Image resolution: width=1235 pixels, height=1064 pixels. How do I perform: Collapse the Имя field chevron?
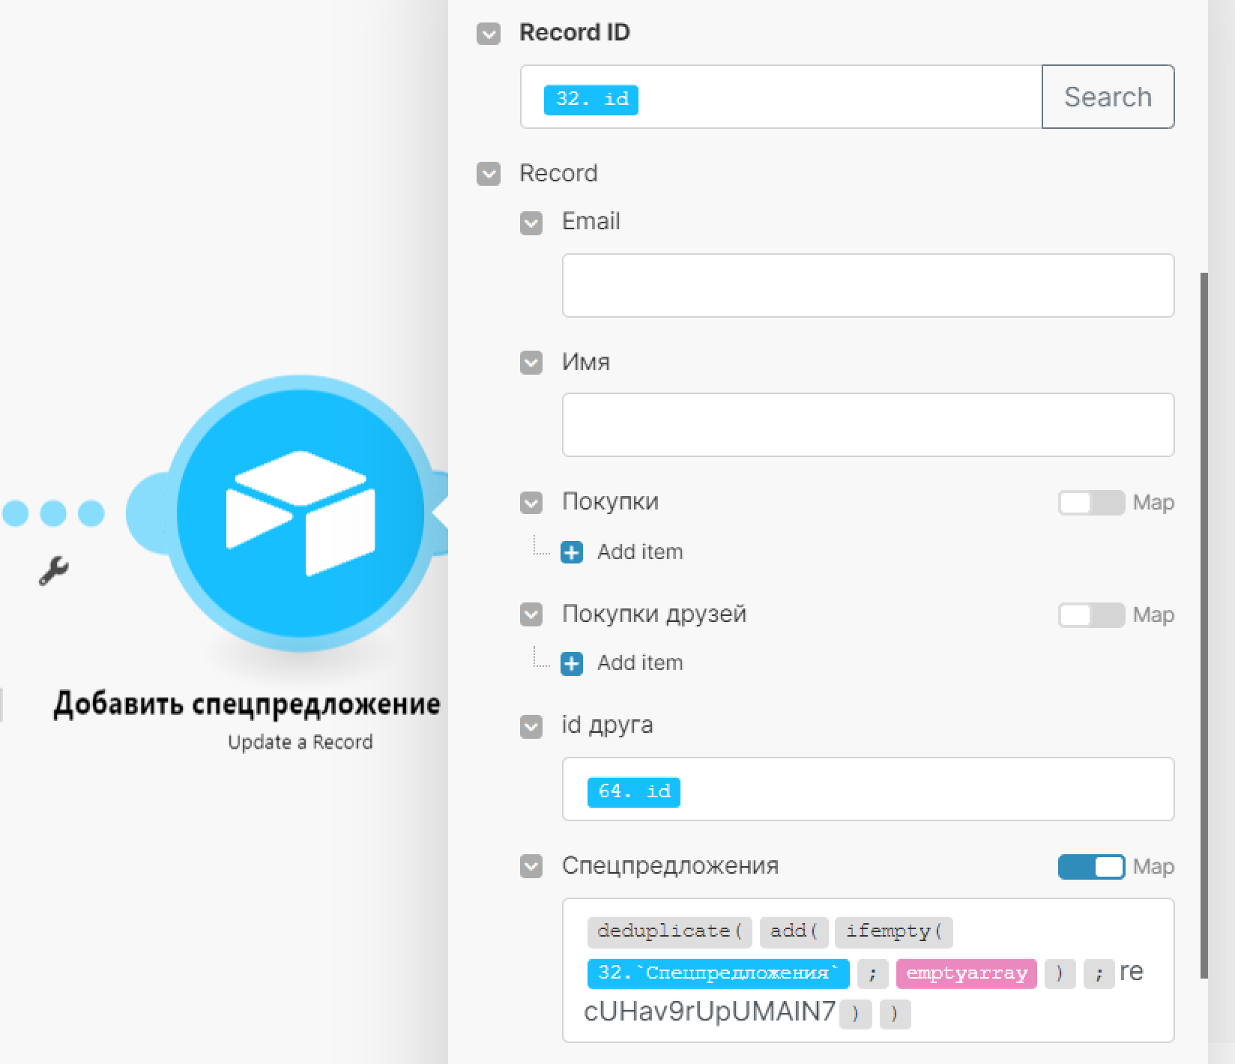531,363
